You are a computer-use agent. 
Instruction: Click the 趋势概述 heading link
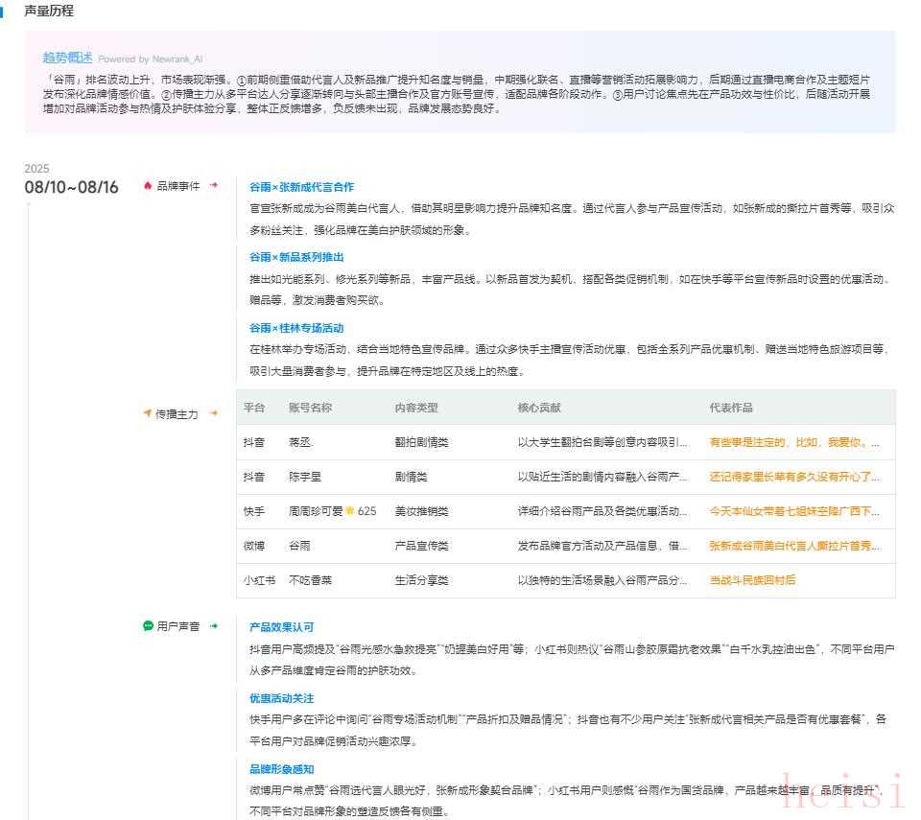[x=67, y=58]
